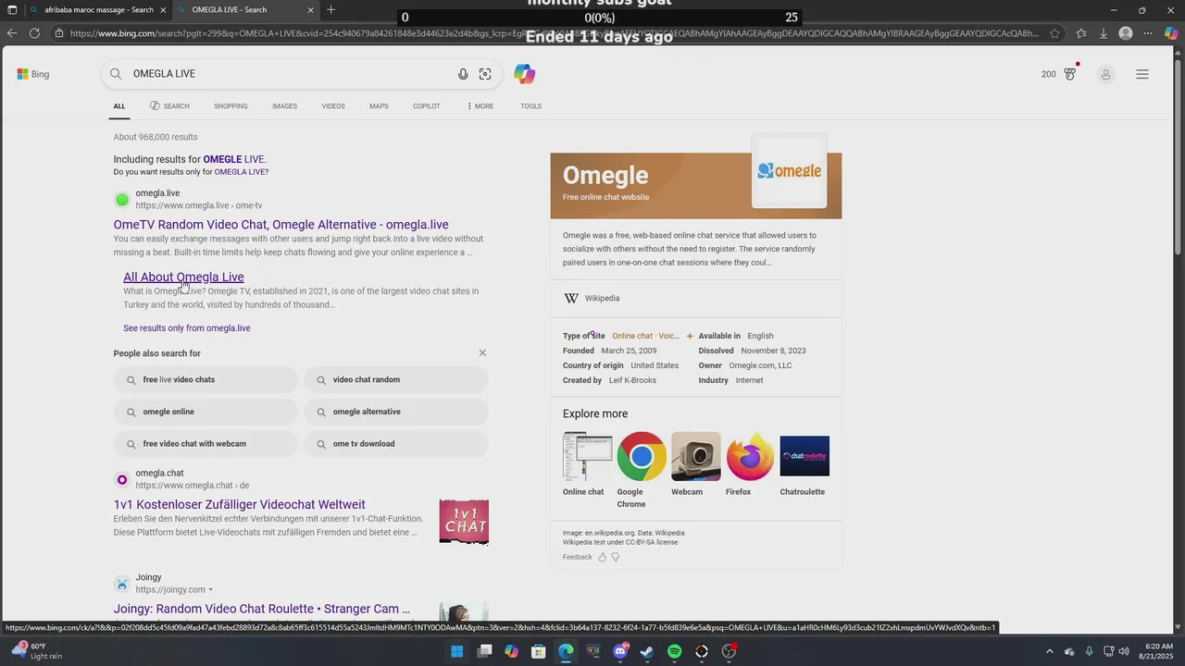Click the microphone voice search icon
The width and height of the screenshot is (1185, 666).
tap(463, 74)
